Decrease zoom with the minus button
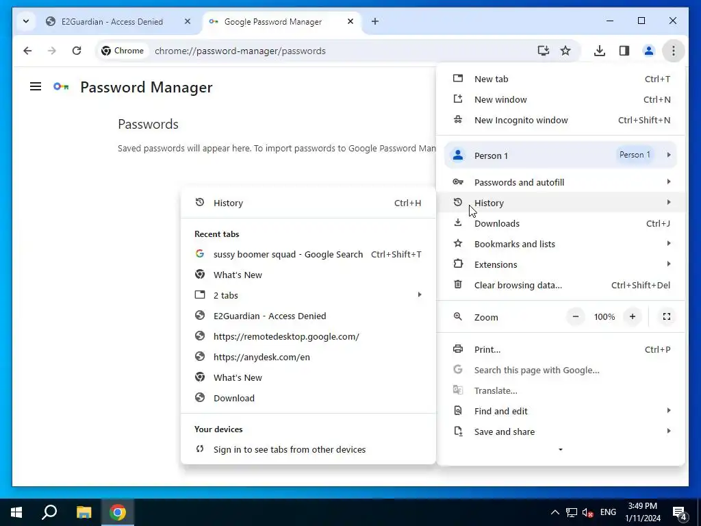Screen dimensions: 701x526 click(575, 316)
